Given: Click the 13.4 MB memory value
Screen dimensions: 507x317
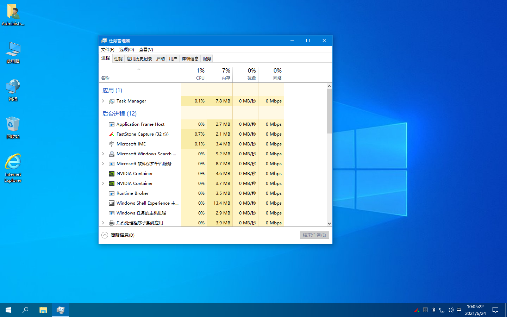Looking at the screenshot, I should pyautogui.click(x=222, y=203).
